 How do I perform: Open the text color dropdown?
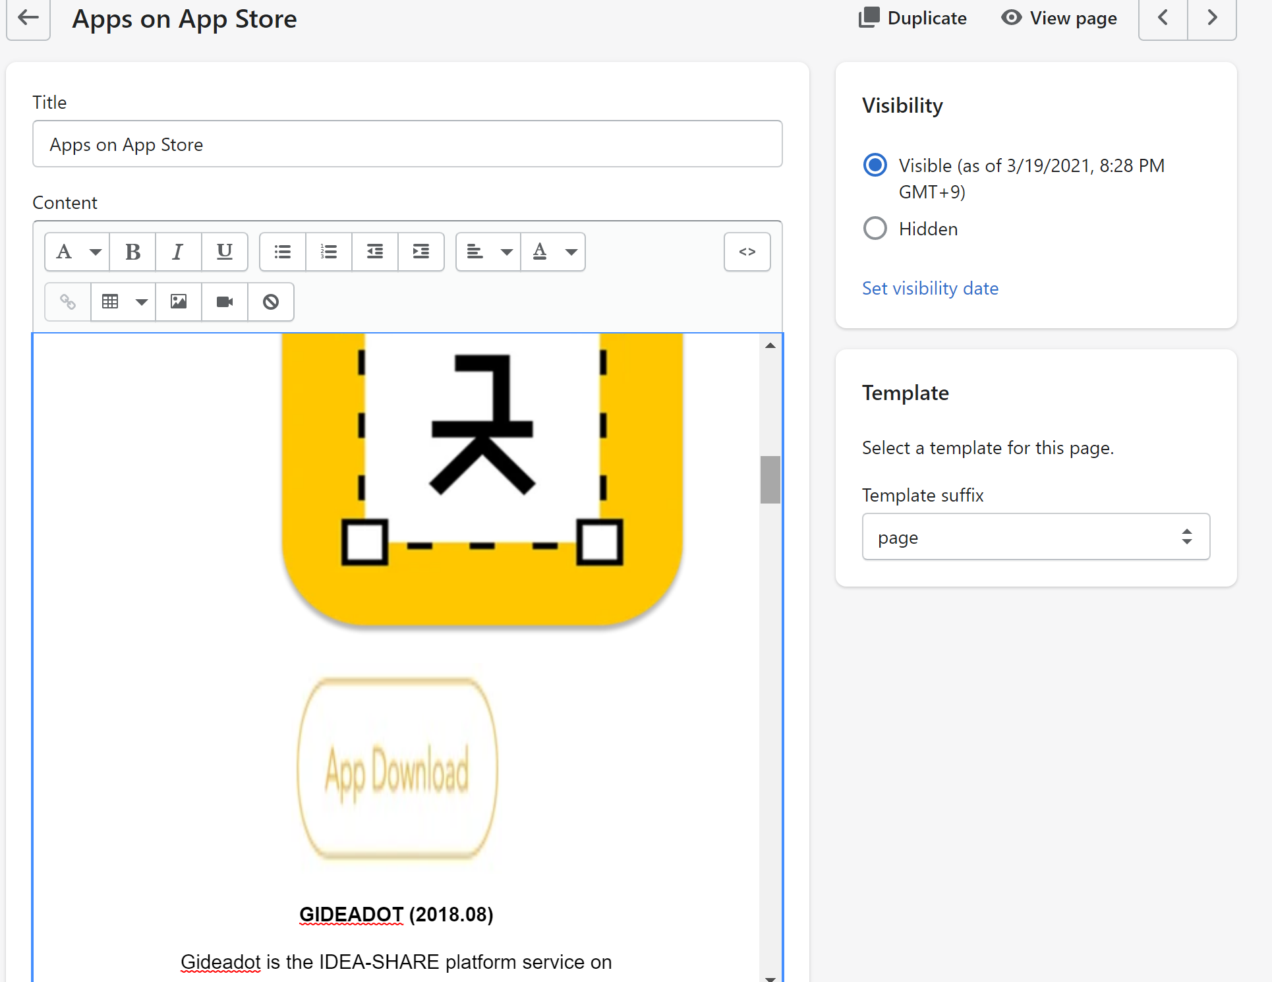tap(554, 252)
